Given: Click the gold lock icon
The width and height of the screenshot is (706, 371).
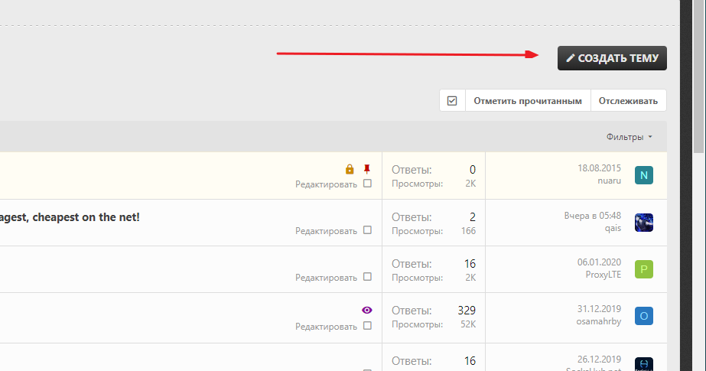Looking at the screenshot, I should point(350,169).
